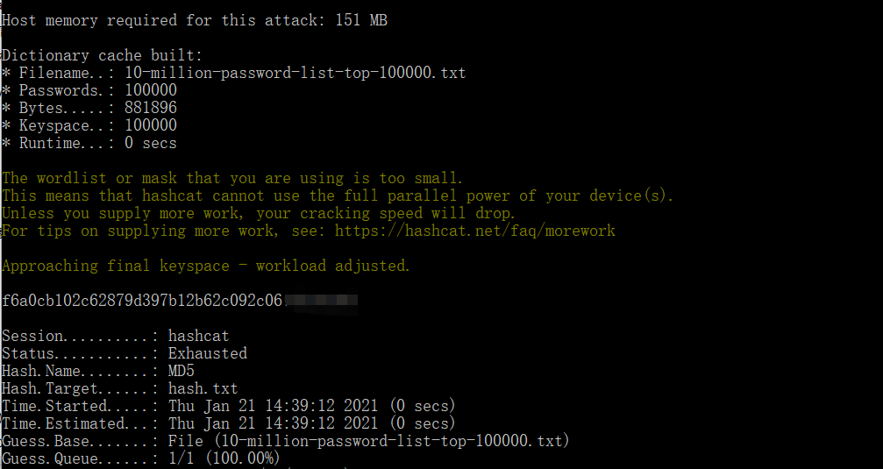Click the Hash.Target value hash.txt

(x=203, y=388)
